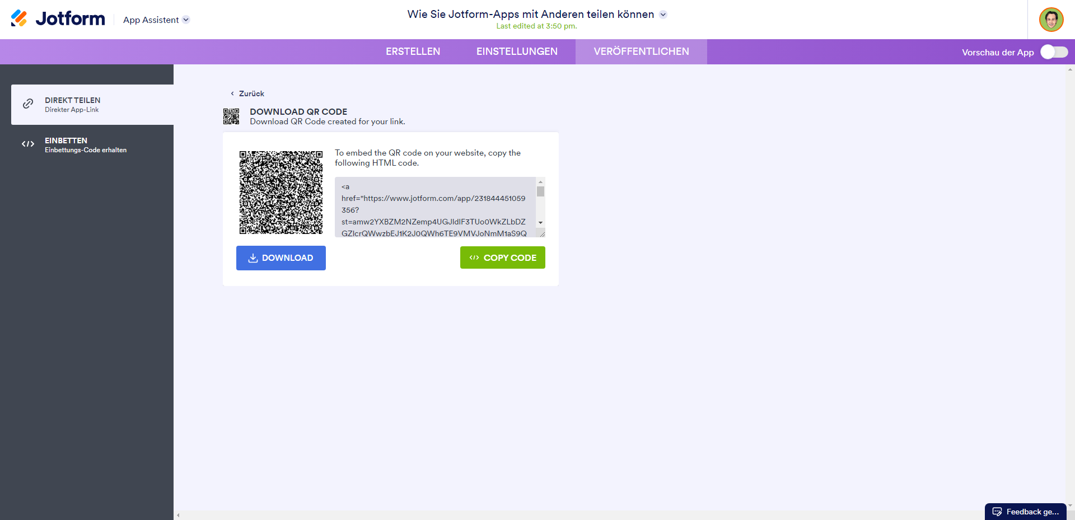Click the 'Last edited at 3:50 pm.' text
The image size is (1075, 520).
[x=536, y=26]
